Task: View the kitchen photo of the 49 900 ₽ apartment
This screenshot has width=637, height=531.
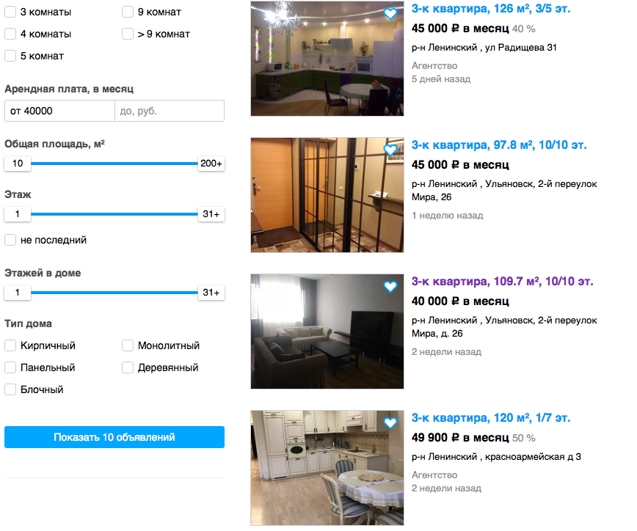Action: [327, 468]
